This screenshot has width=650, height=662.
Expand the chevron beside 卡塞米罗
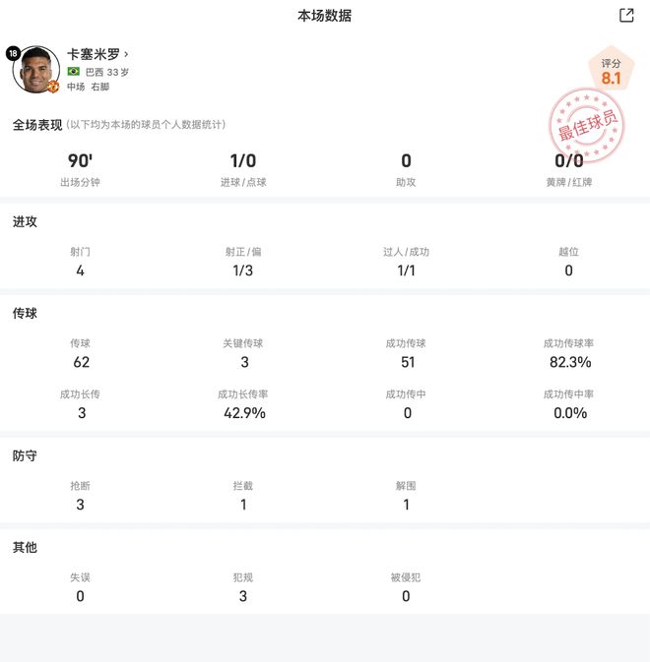tap(127, 54)
